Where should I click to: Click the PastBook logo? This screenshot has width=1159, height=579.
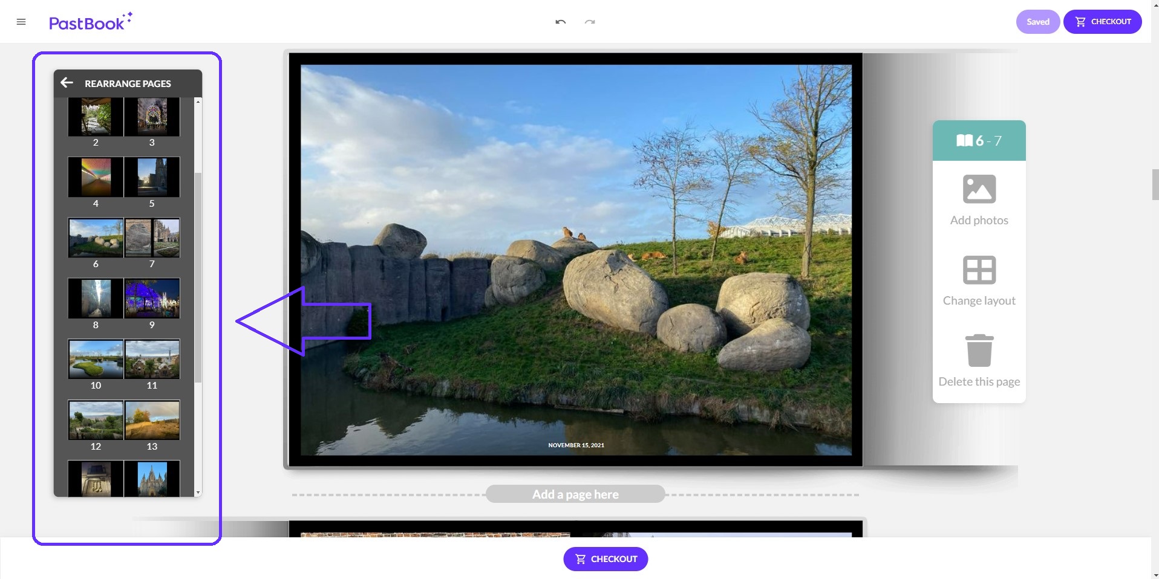tap(90, 22)
